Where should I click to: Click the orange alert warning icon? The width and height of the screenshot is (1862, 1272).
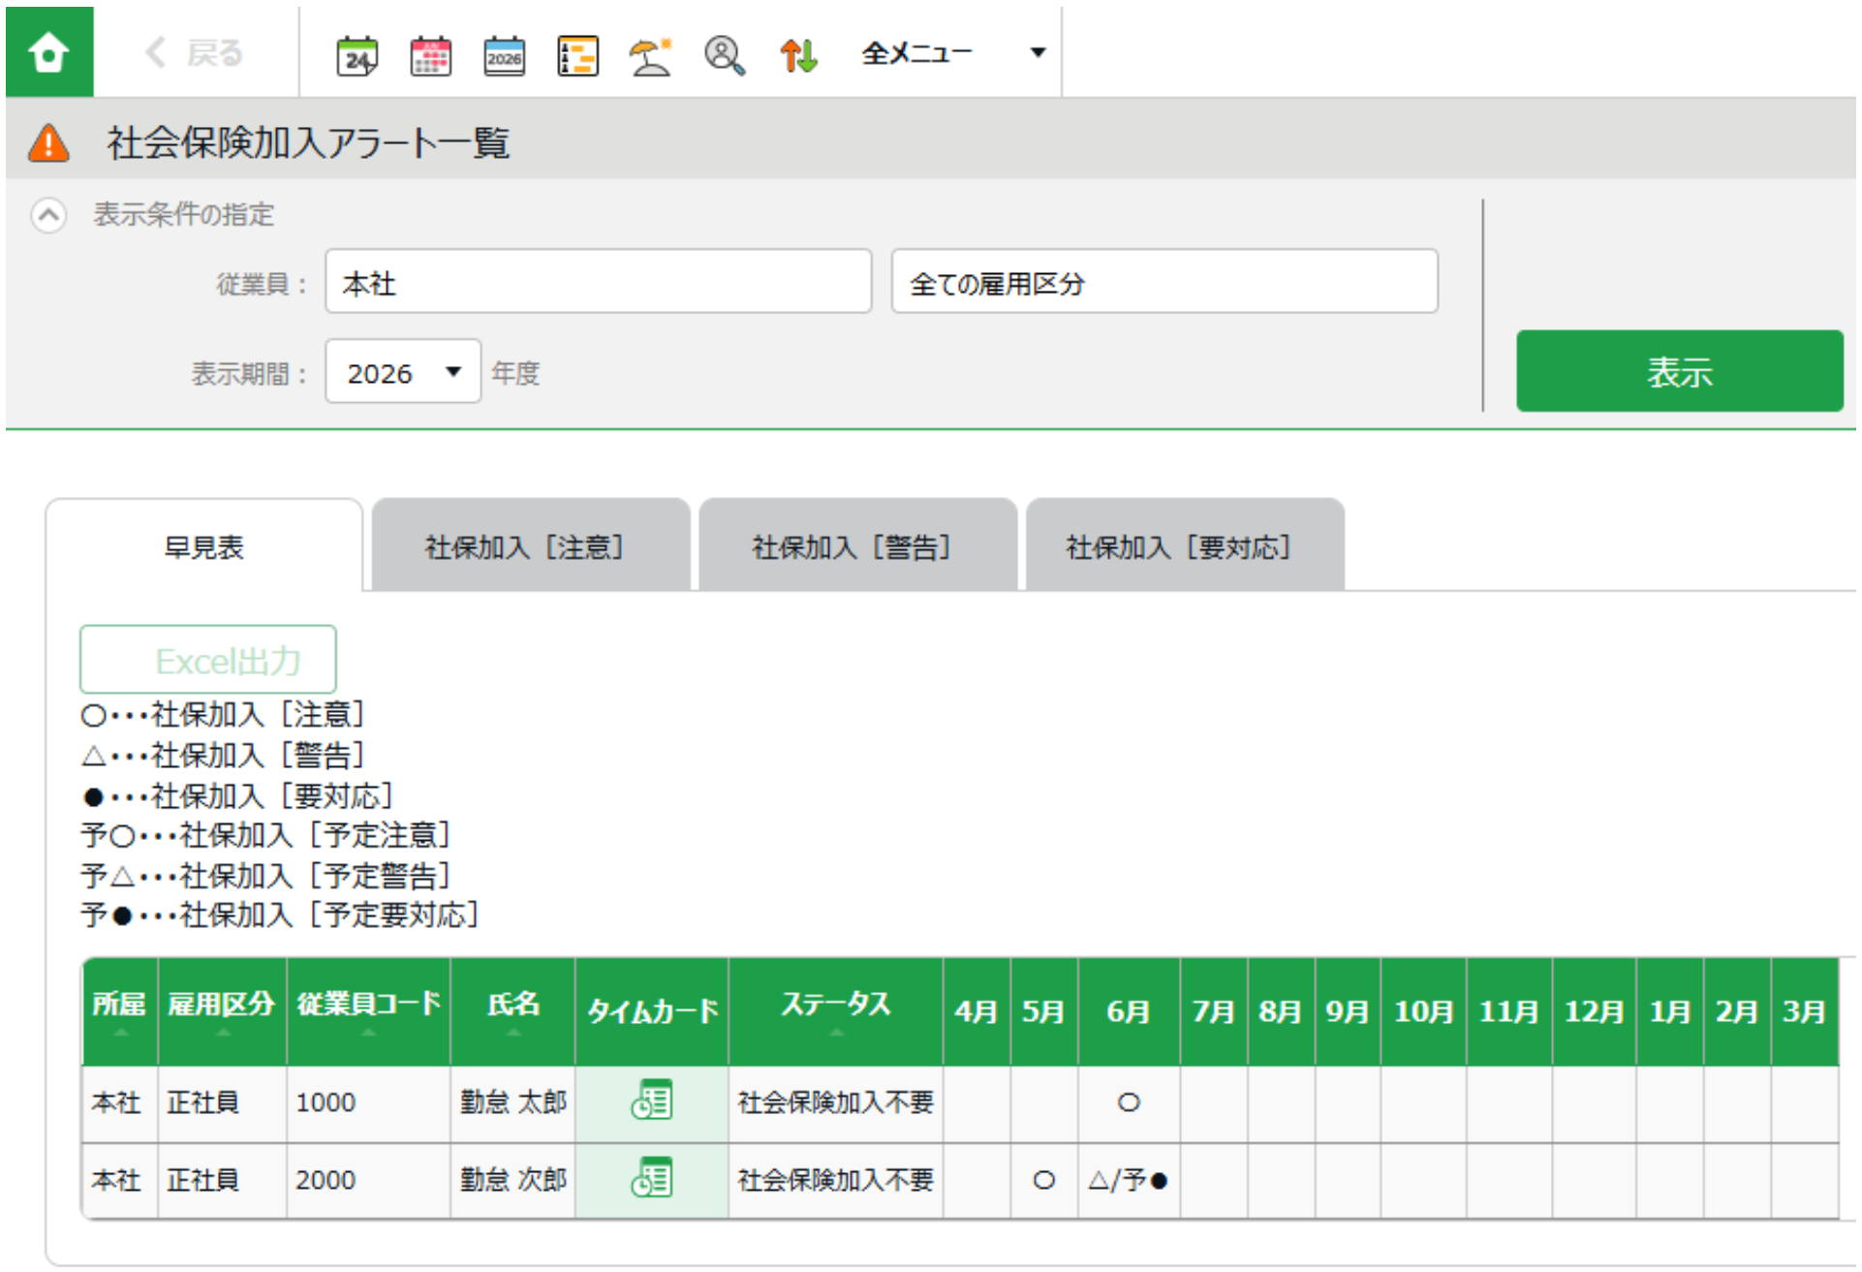point(48,143)
